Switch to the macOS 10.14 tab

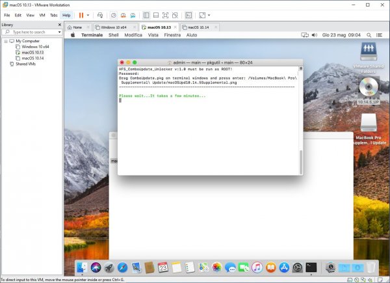[196, 27]
